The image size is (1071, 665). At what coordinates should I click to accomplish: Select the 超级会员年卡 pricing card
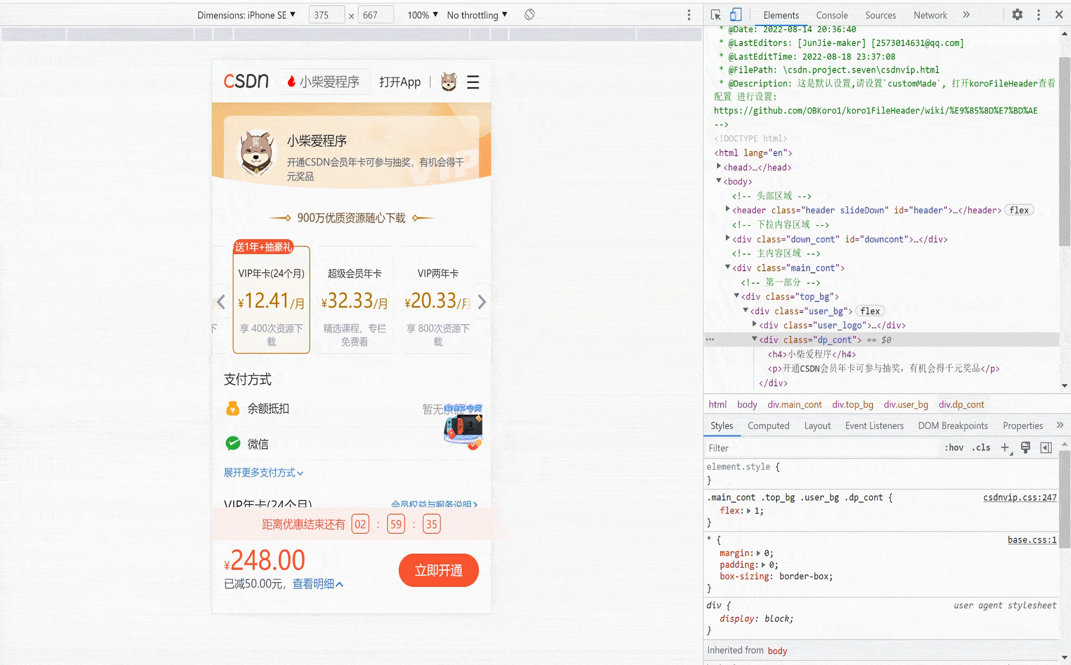[355, 300]
